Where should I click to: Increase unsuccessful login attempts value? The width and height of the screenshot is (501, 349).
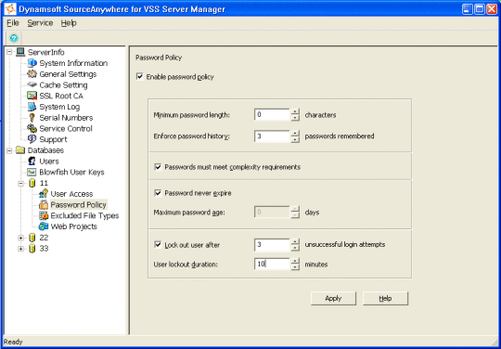pyautogui.click(x=295, y=241)
